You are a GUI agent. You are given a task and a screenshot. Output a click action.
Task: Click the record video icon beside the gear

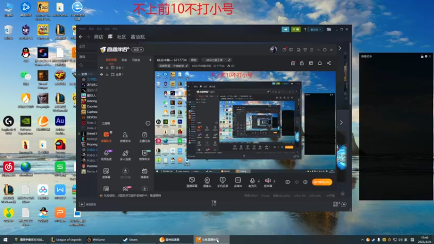(x=288, y=182)
